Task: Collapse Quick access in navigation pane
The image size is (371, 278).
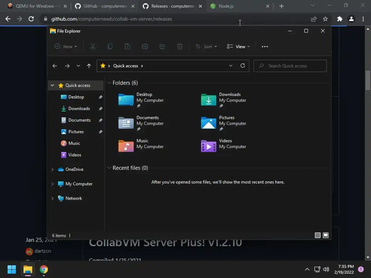Action: [x=53, y=85]
